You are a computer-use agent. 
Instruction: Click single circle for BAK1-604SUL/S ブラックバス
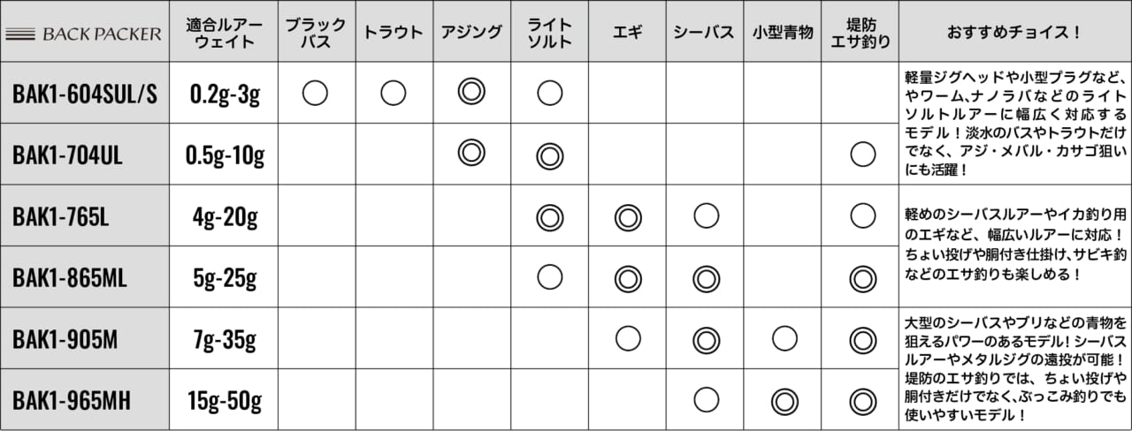click(x=316, y=92)
